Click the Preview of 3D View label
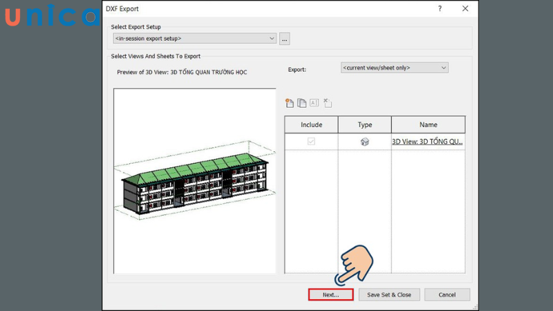553x311 pixels. [182, 73]
